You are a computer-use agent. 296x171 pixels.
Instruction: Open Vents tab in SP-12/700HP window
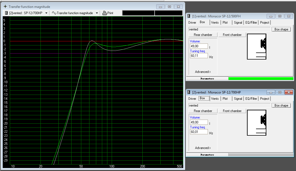point(215,98)
